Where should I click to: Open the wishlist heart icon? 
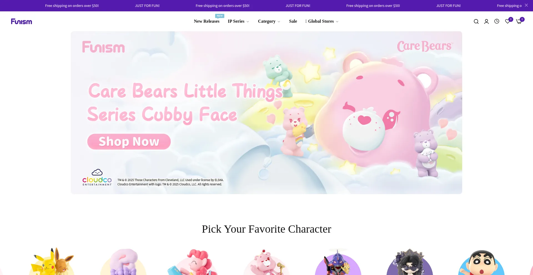(x=507, y=21)
